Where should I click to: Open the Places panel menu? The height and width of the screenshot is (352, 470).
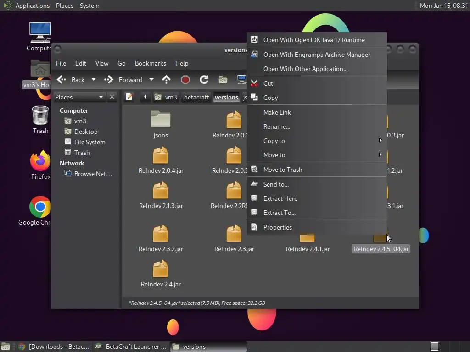[65, 5]
